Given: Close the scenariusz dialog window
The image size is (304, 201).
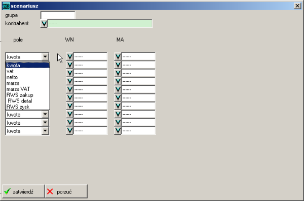Looking at the screenshot, I should point(297,6).
